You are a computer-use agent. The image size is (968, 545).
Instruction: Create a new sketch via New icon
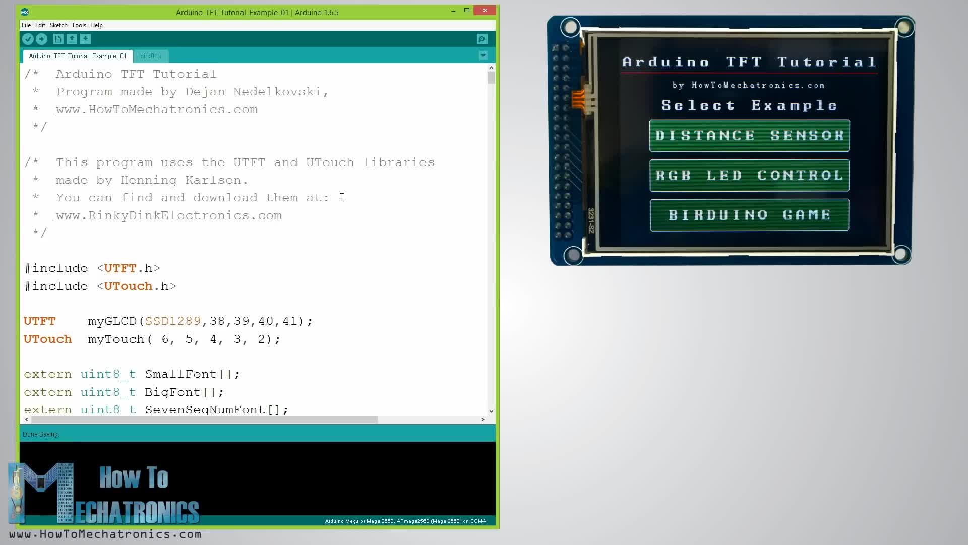[x=58, y=39]
